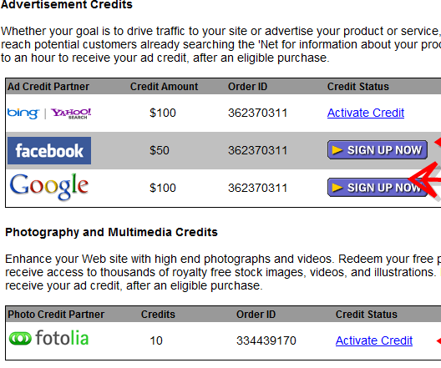Screen dimensions: 441x368
Task: Click the Bing logo
Action: (x=23, y=113)
